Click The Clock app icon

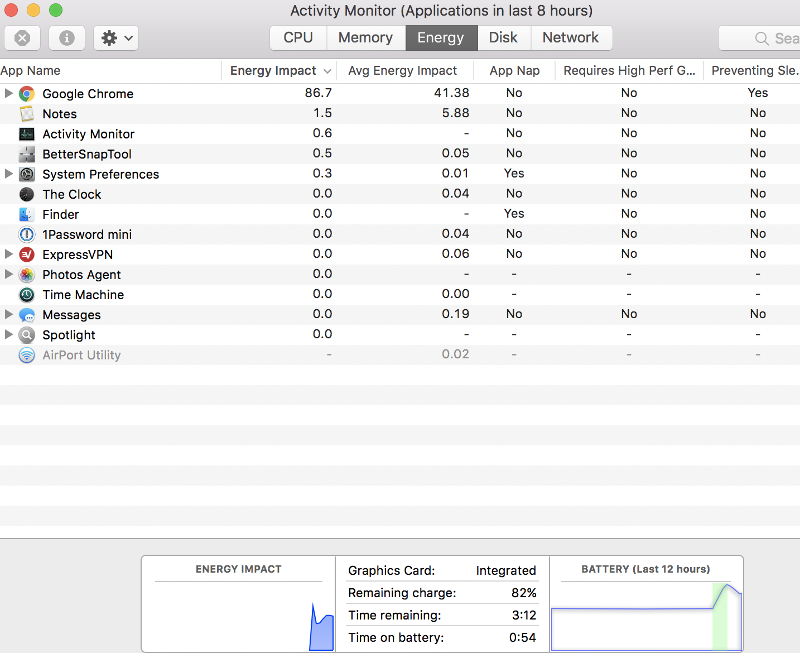click(27, 194)
